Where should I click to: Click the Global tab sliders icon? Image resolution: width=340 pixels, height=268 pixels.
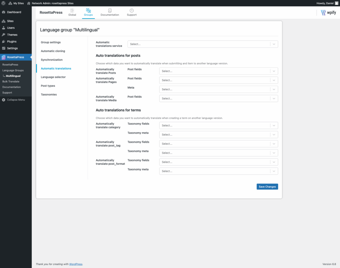coord(72,10)
